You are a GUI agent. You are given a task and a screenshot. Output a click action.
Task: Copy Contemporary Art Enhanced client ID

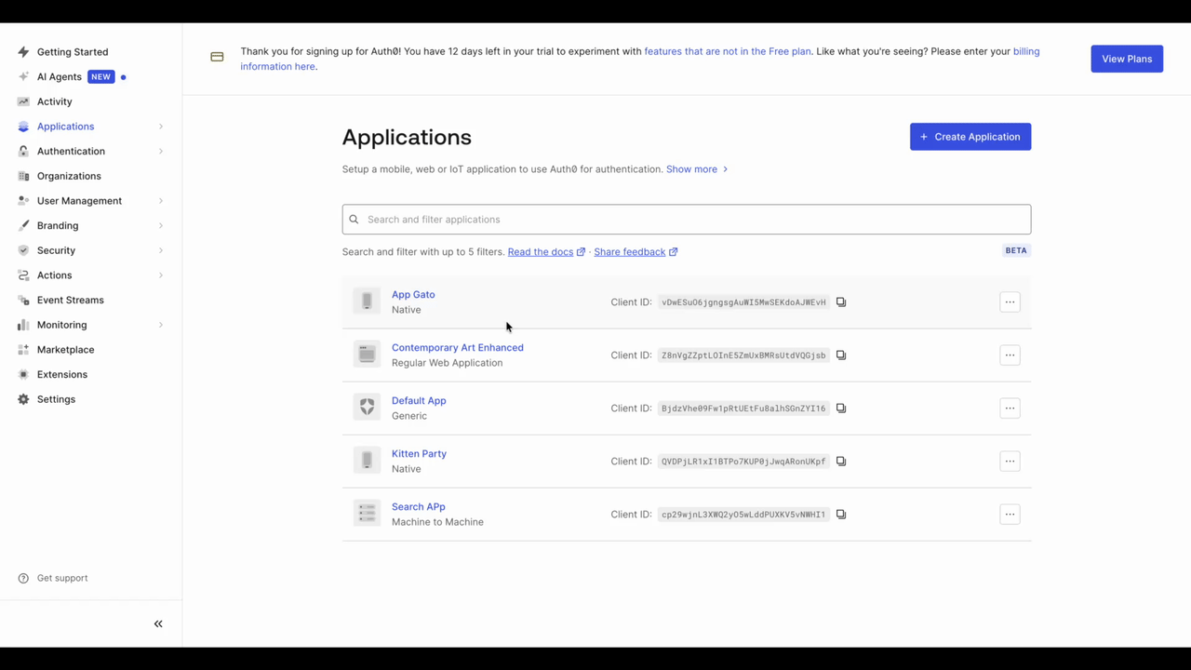pos(841,355)
